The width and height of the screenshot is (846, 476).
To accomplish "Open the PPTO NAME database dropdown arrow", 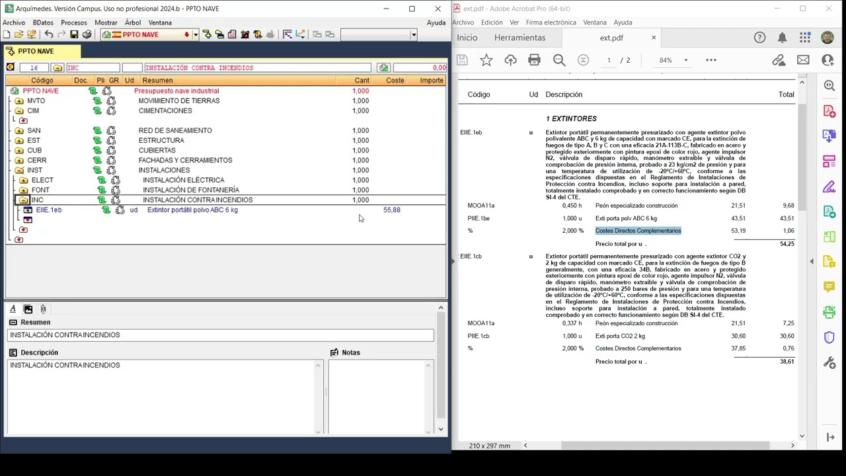I will 196,34.
